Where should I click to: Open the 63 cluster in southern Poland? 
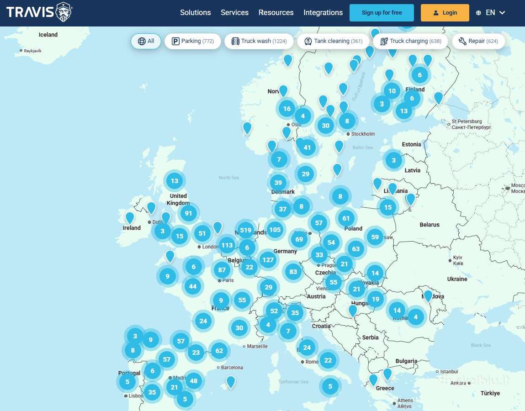(355, 249)
